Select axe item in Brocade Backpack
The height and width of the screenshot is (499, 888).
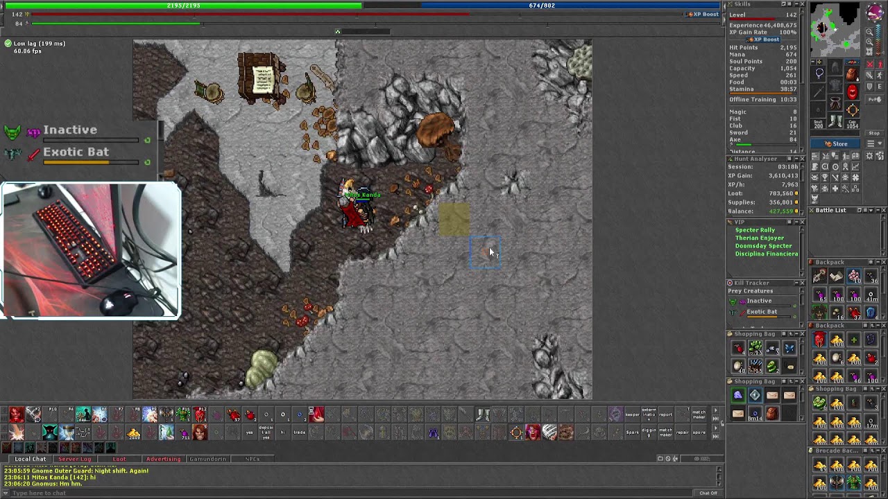point(837,481)
